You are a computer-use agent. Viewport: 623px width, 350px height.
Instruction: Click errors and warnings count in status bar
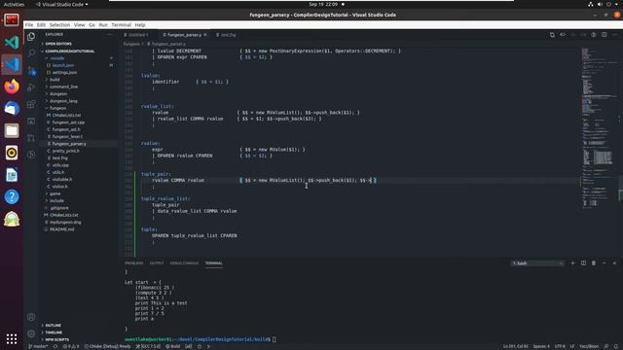coord(71,346)
